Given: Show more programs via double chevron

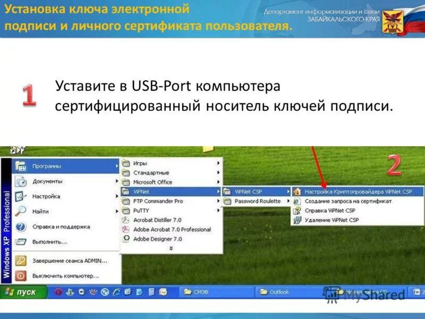Looking at the screenshot, I should pyautogui.click(x=171, y=248).
